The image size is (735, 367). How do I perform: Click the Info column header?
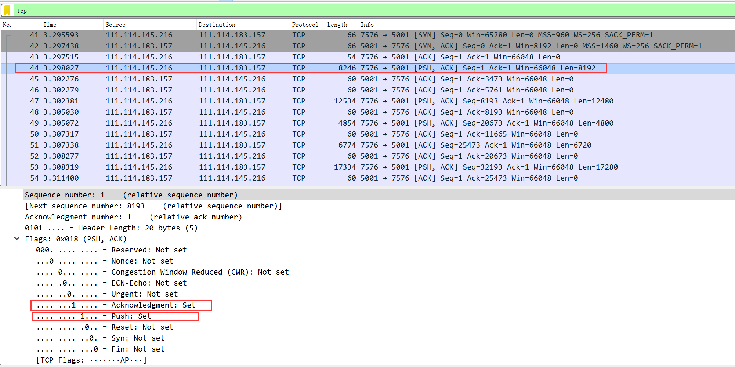[x=367, y=25]
